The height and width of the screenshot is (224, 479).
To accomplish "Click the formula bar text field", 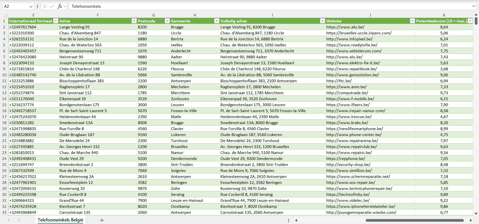I will coord(265,6).
